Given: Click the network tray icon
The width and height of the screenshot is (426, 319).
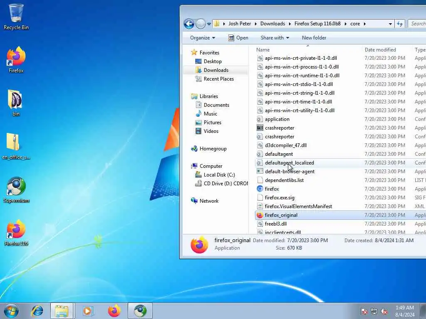Looking at the screenshot, I should (374, 311).
